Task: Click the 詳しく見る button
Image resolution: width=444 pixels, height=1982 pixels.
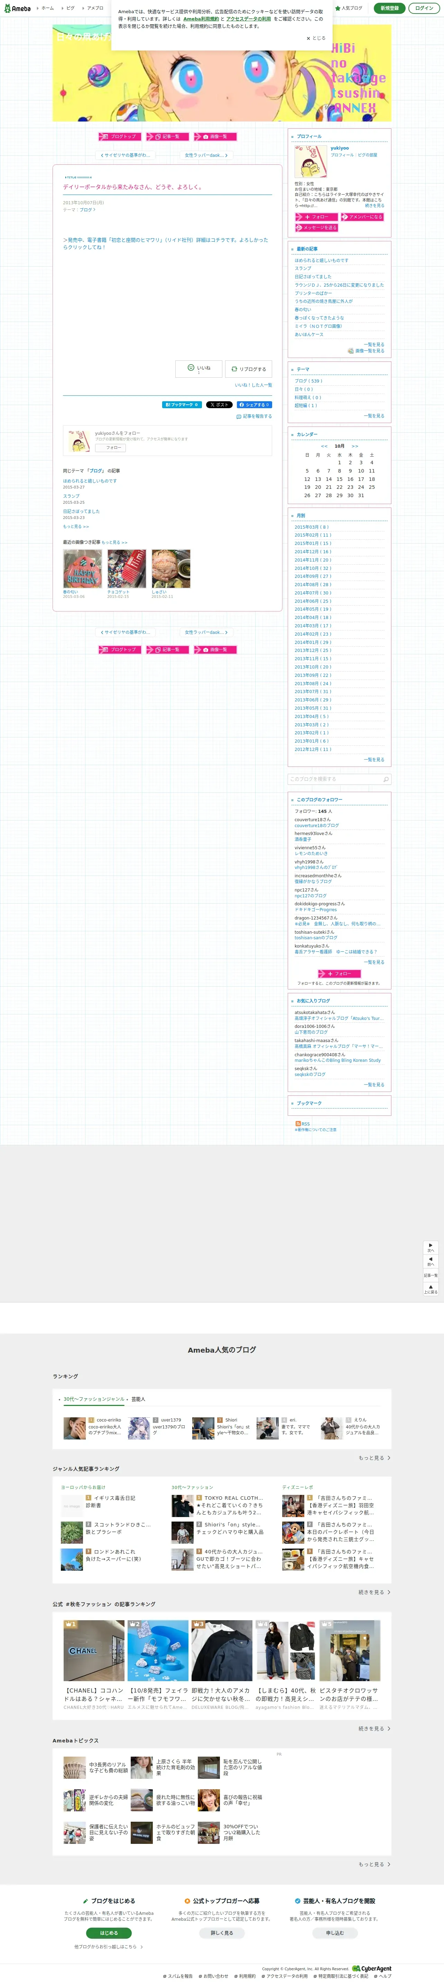Action: click(x=222, y=1933)
